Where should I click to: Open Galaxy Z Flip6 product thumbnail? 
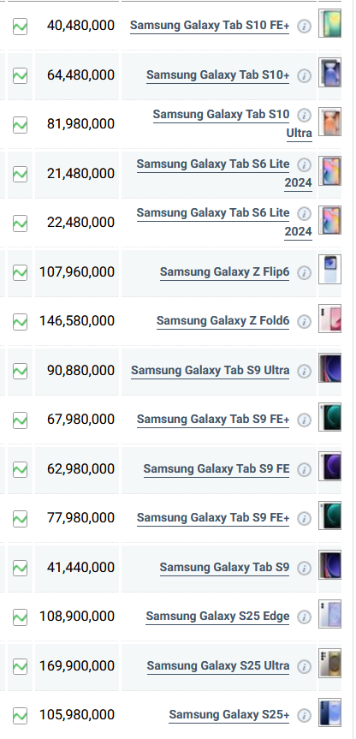[x=329, y=269]
